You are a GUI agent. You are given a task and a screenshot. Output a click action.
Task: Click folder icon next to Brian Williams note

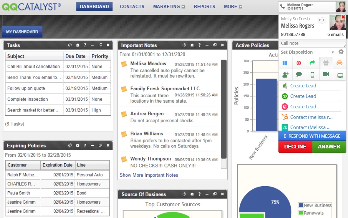click(x=124, y=134)
